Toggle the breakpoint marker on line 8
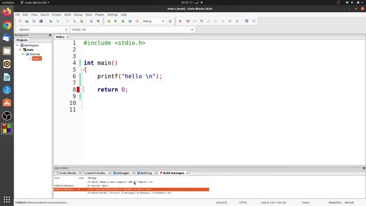This screenshot has width=366, height=206. [78, 89]
